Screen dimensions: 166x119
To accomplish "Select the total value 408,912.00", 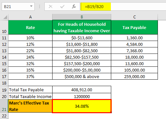I will 82,90.
